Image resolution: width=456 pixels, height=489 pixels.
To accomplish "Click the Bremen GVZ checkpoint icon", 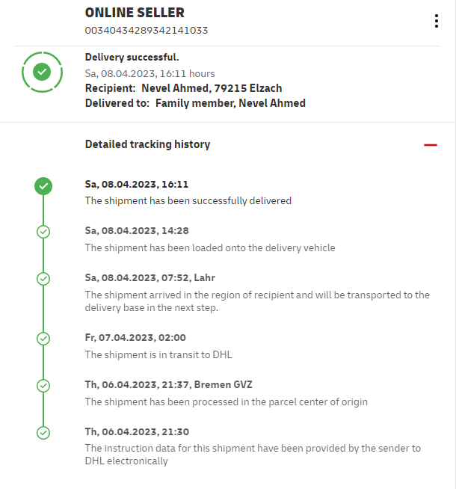I will 43,386.
